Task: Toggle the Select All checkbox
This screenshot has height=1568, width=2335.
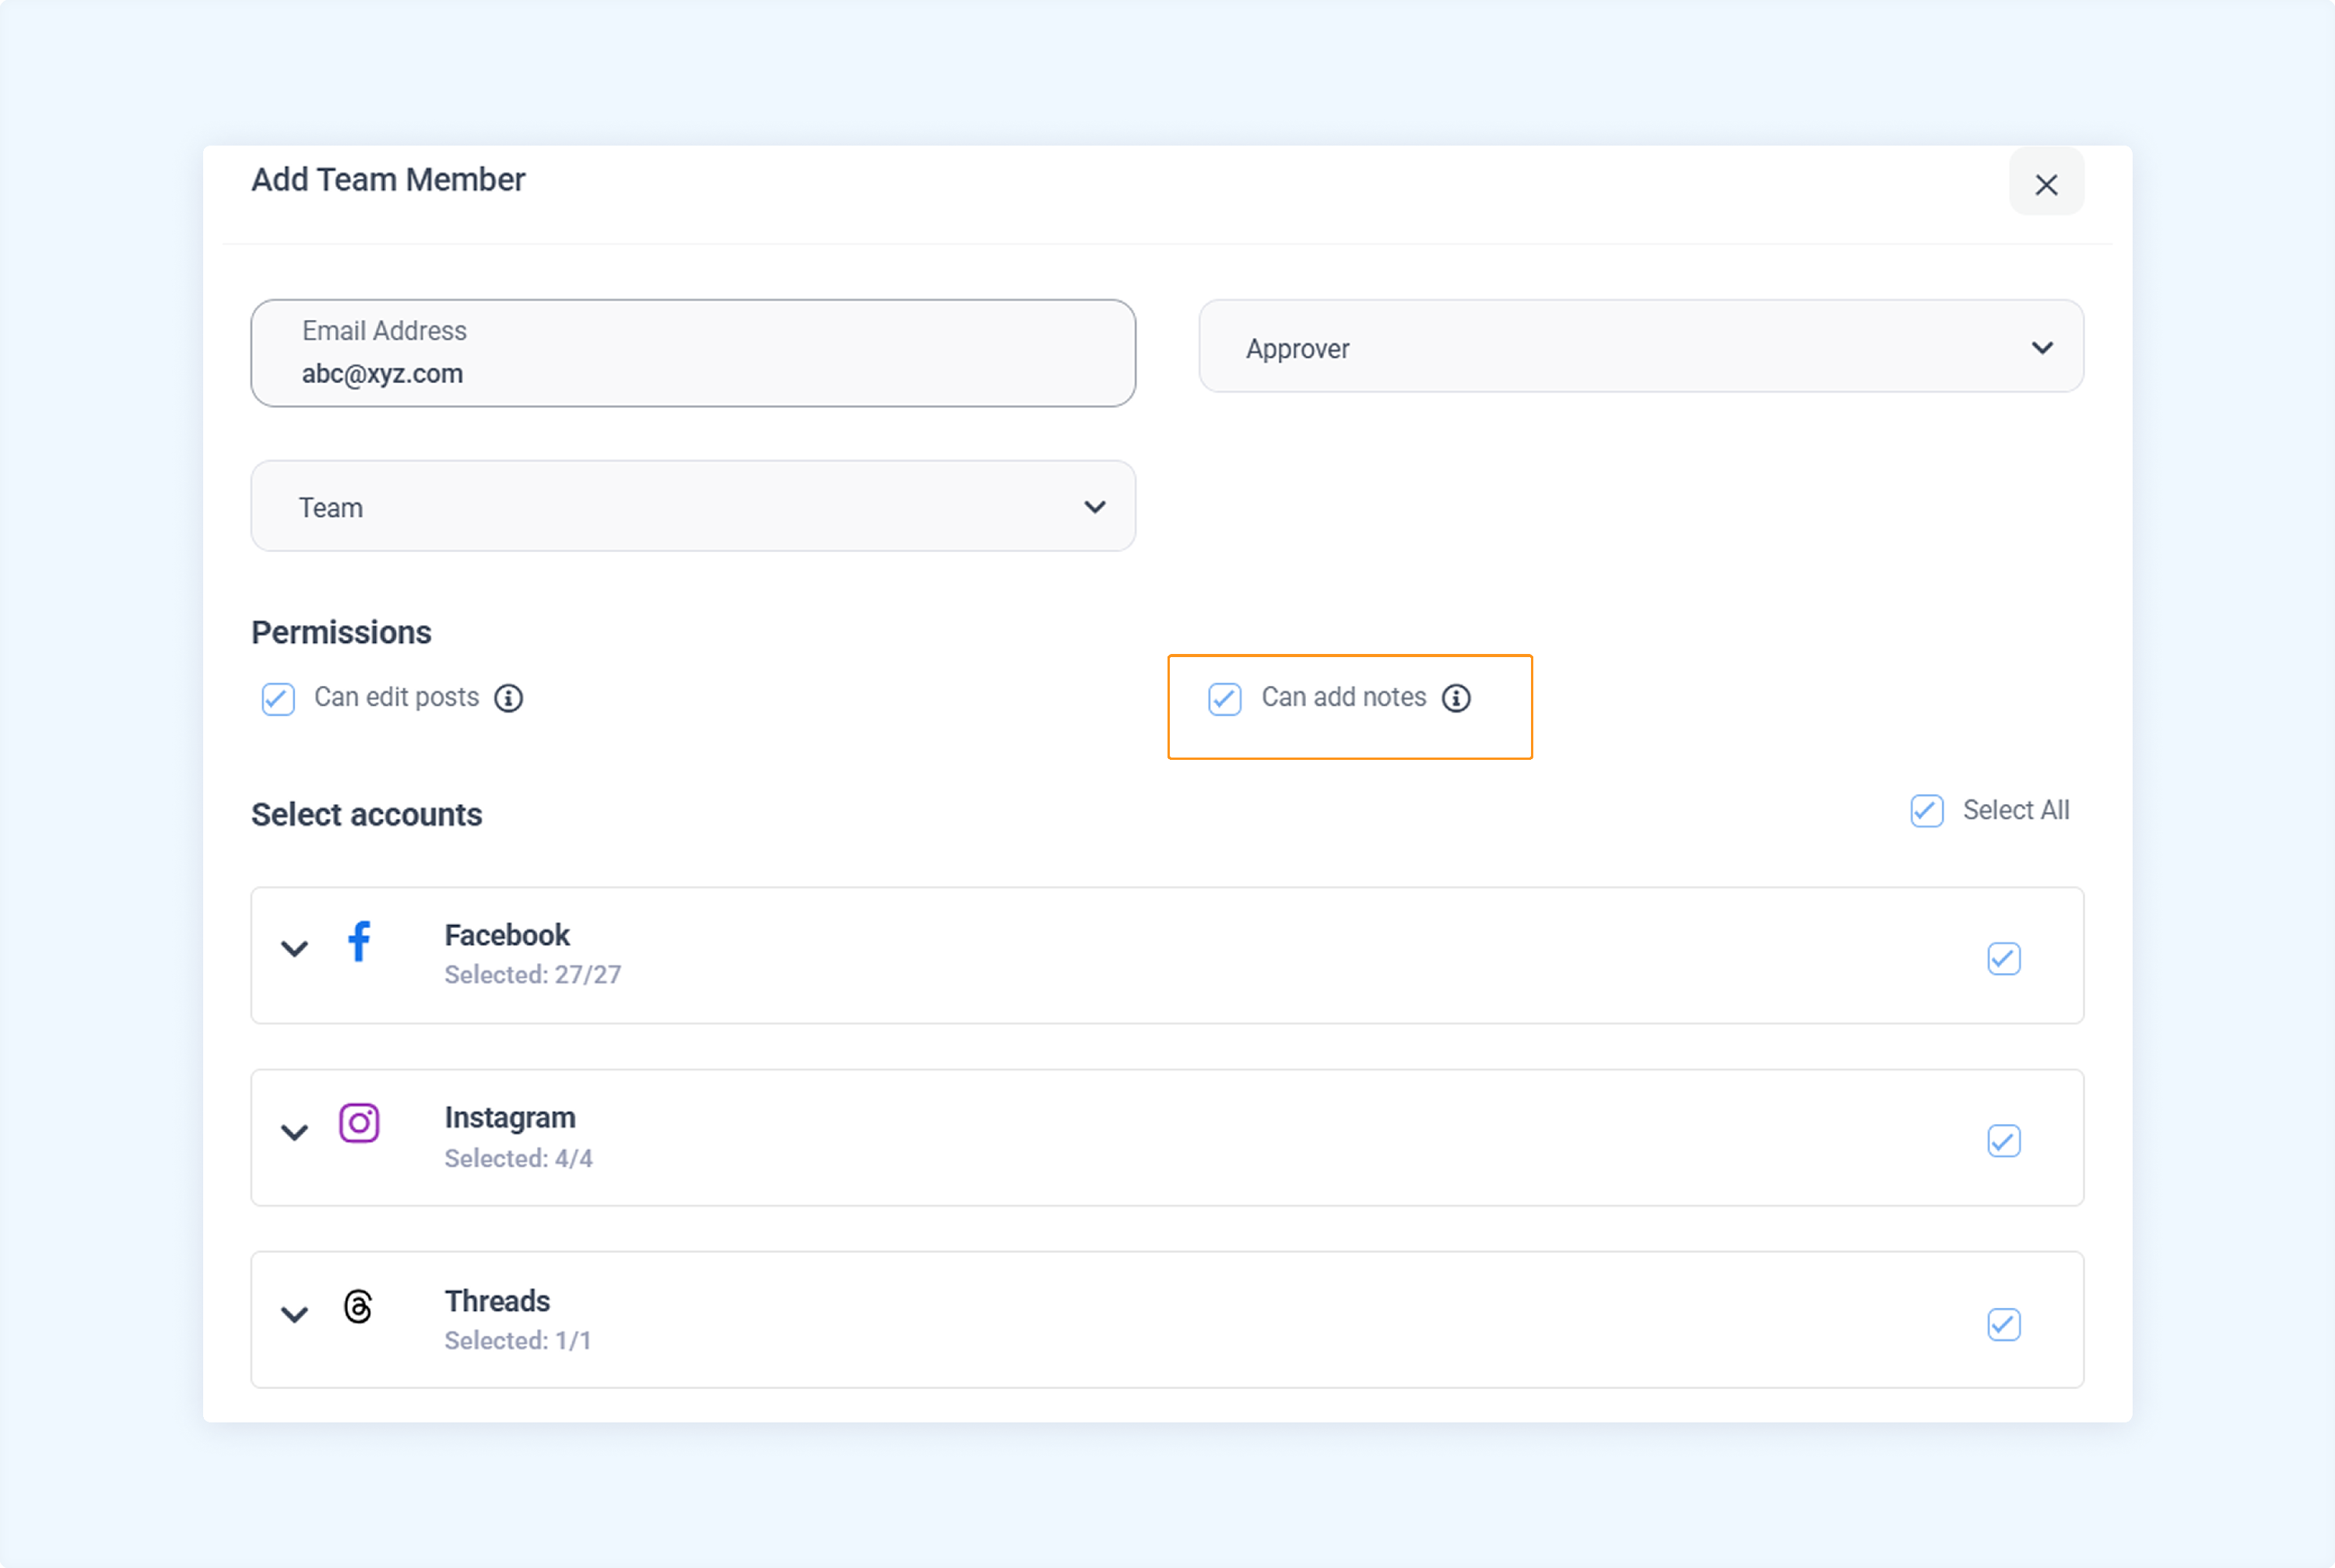Action: pyautogui.click(x=1926, y=810)
